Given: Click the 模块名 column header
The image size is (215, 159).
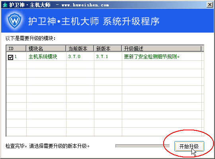Looking at the screenshot, I should (x=46, y=48).
